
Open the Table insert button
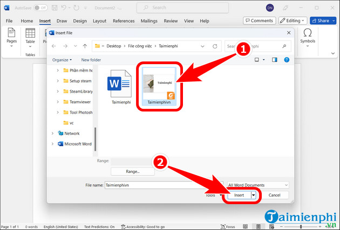30,38
